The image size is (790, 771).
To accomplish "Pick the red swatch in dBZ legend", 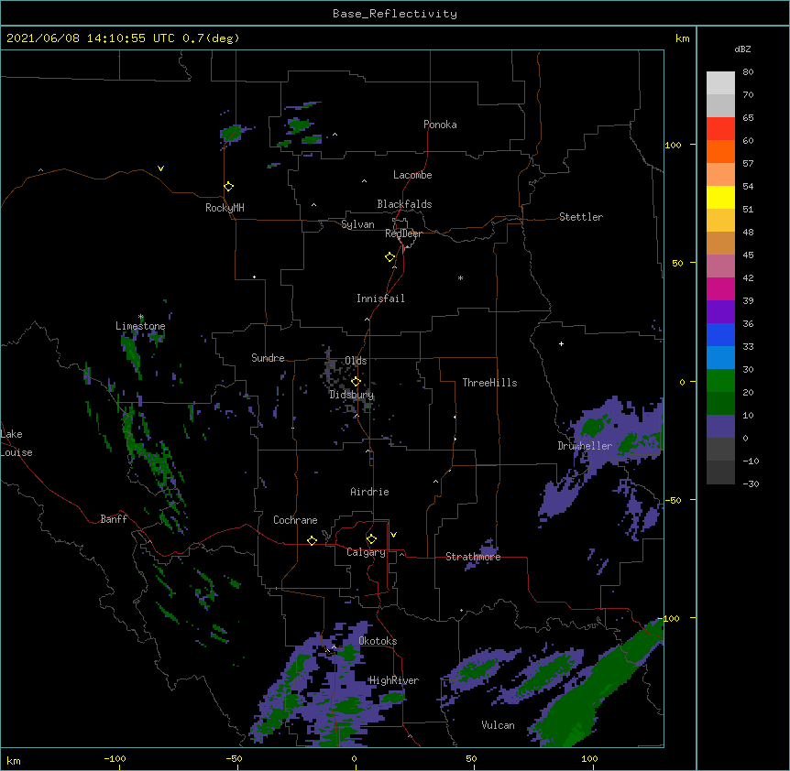I will pyautogui.click(x=720, y=128).
